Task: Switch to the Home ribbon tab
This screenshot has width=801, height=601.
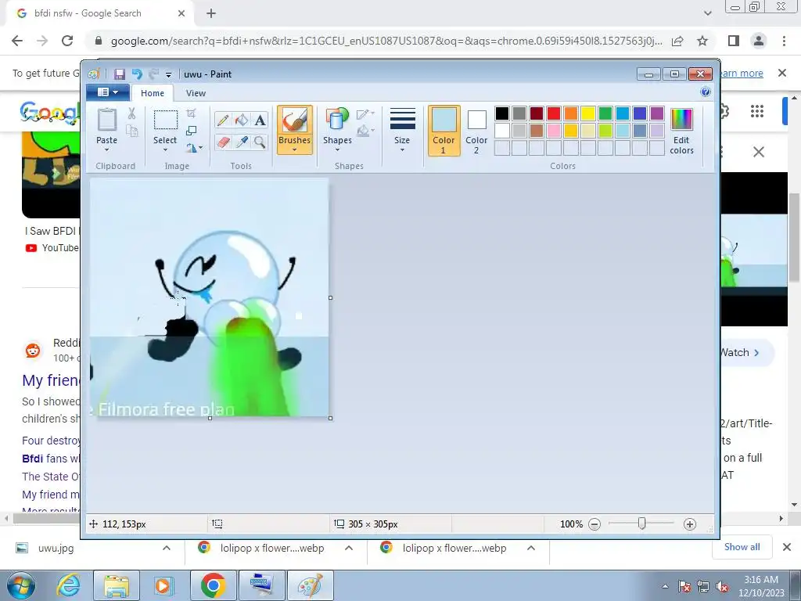Action: pyautogui.click(x=153, y=93)
